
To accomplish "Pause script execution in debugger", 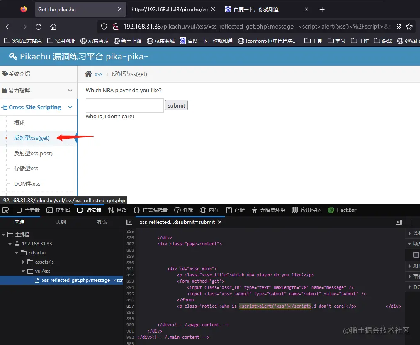I will click(411, 222).
